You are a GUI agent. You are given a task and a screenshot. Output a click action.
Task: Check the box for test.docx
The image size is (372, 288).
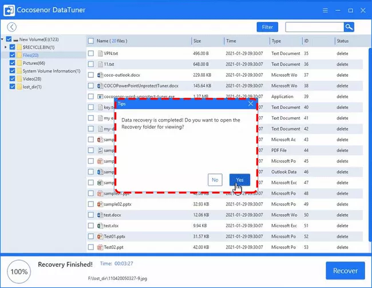[91, 215]
